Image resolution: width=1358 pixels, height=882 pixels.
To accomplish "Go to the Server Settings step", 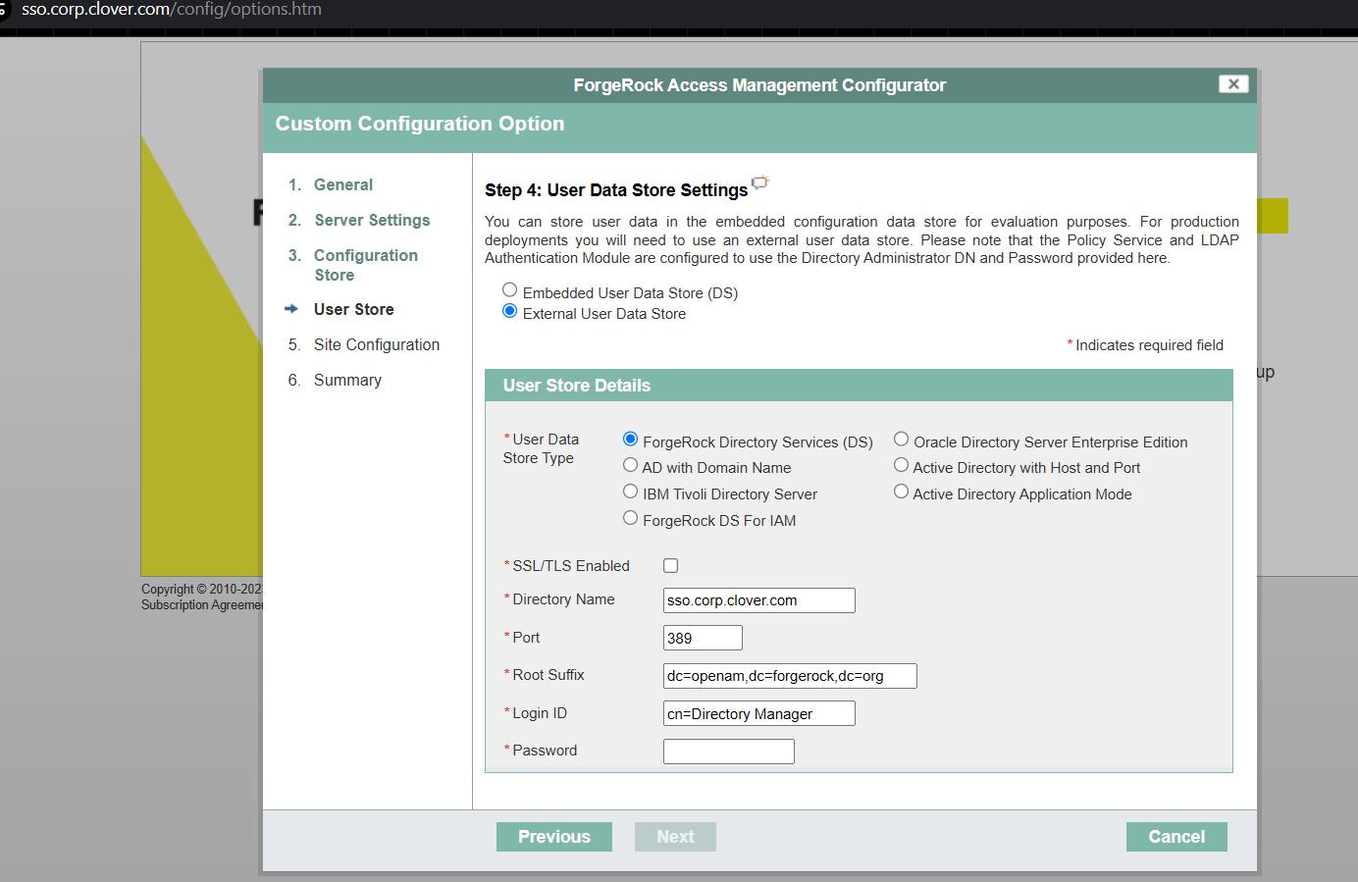I will pos(372,220).
